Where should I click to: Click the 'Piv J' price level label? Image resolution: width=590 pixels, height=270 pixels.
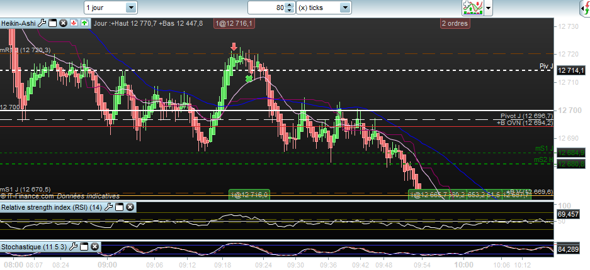tap(547, 67)
